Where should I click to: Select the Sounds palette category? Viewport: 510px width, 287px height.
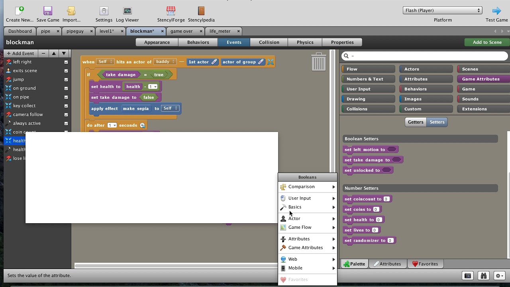(x=483, y=99)
